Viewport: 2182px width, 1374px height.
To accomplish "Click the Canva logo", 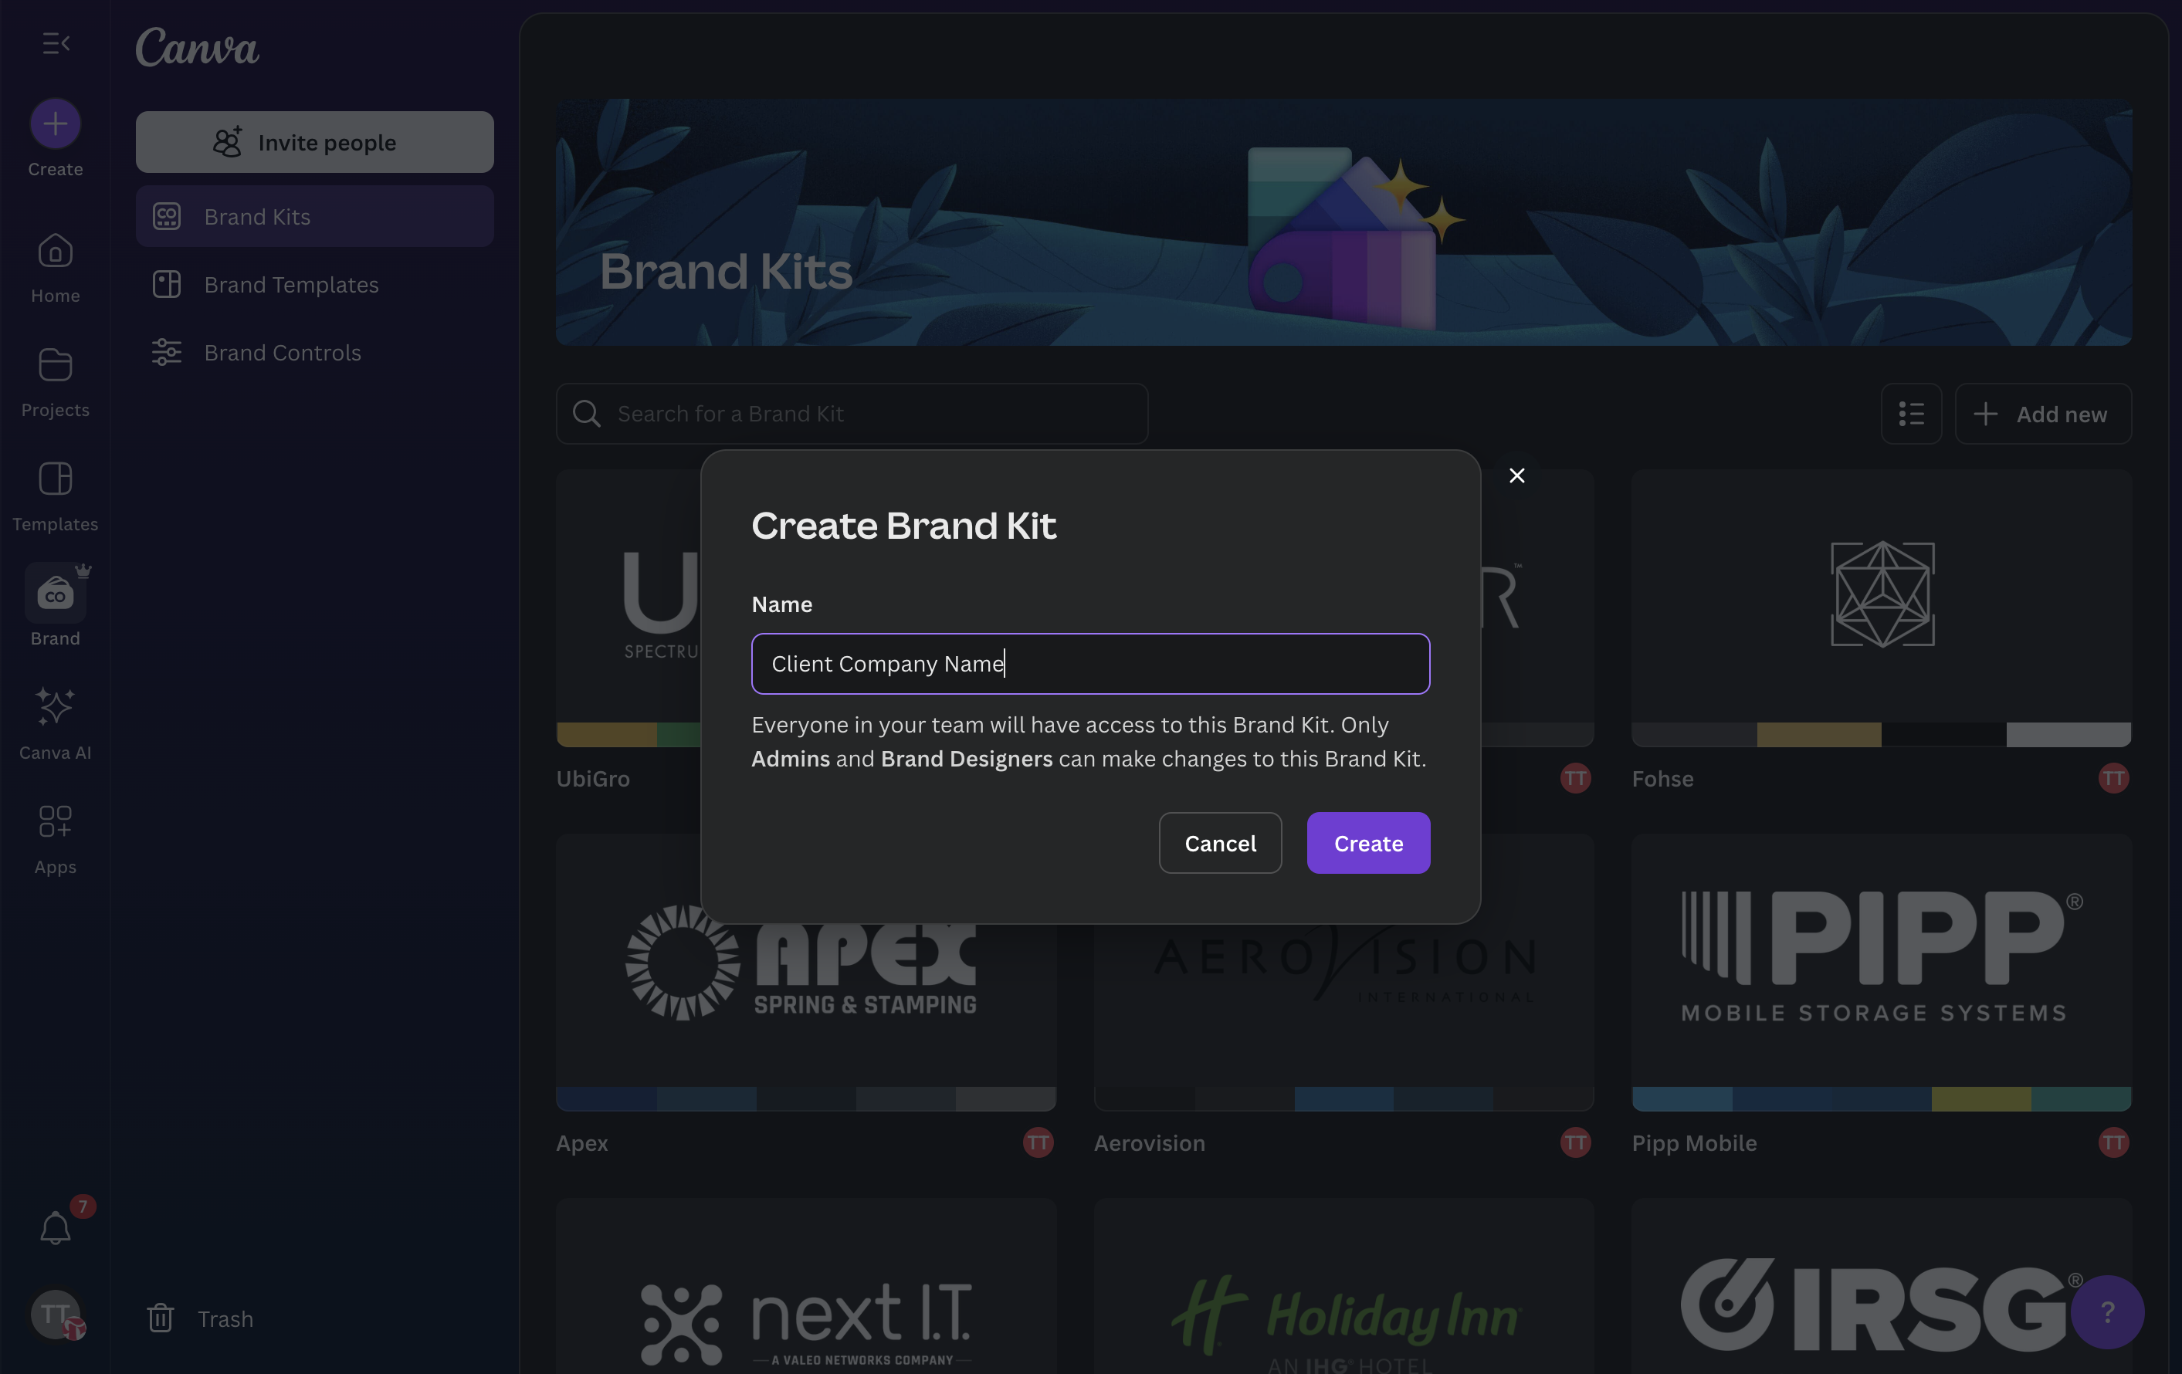I will tap(198, 47).
